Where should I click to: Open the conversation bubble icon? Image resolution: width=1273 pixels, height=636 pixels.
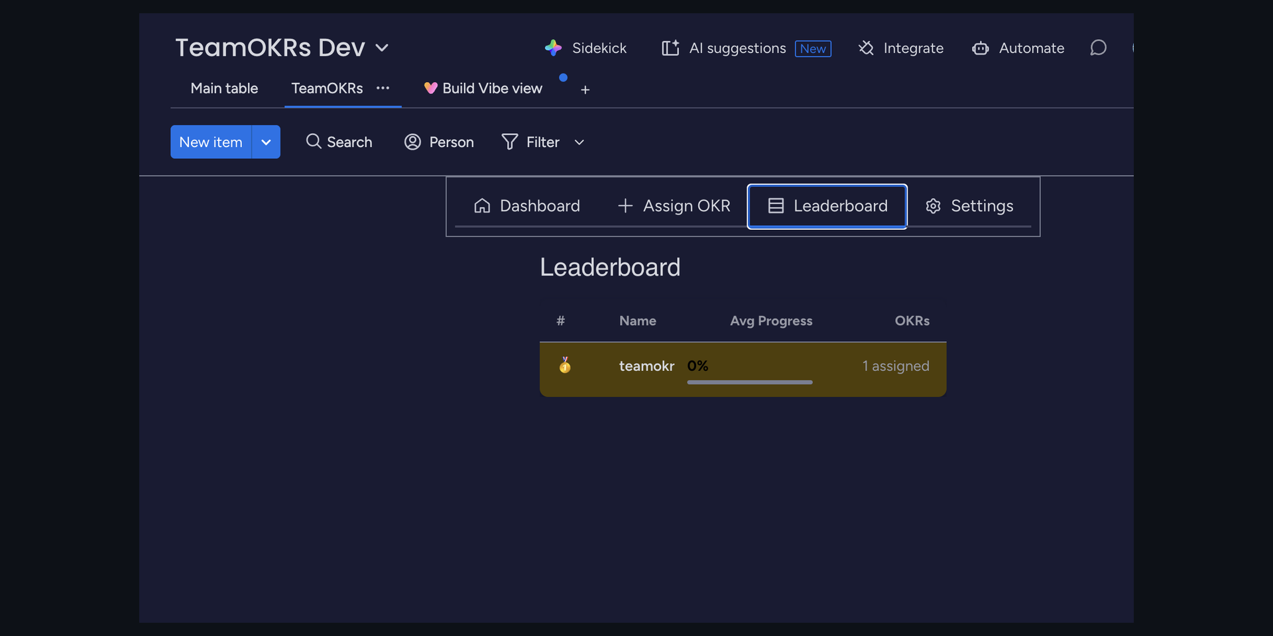click(x=1099, y=48)
